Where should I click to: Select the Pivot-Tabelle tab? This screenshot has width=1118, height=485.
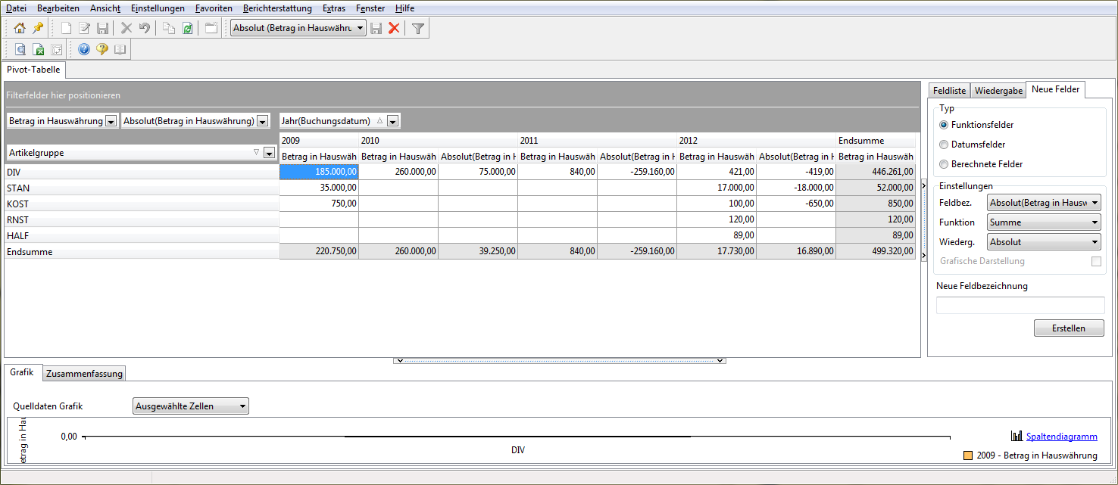pos(34,70)
